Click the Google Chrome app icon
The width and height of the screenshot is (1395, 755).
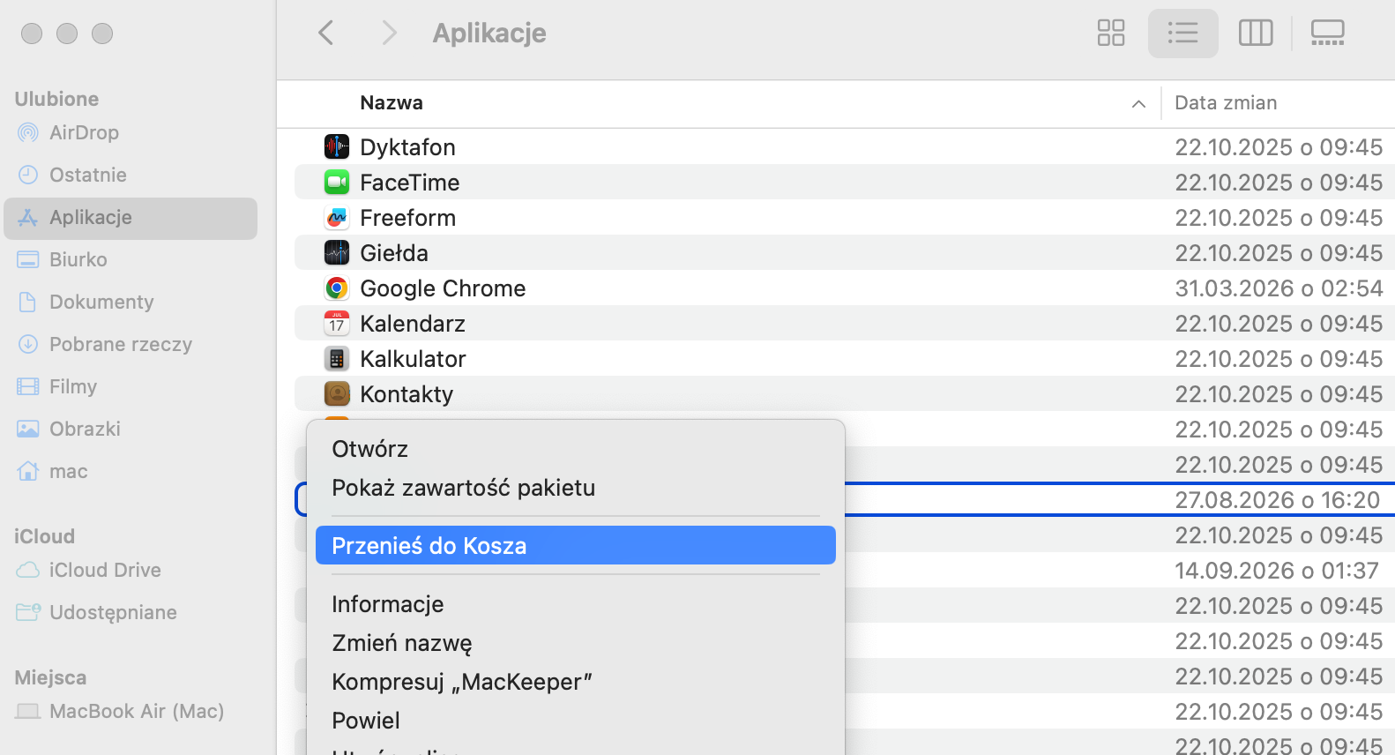pyautogui.click(x=337, y=288)
